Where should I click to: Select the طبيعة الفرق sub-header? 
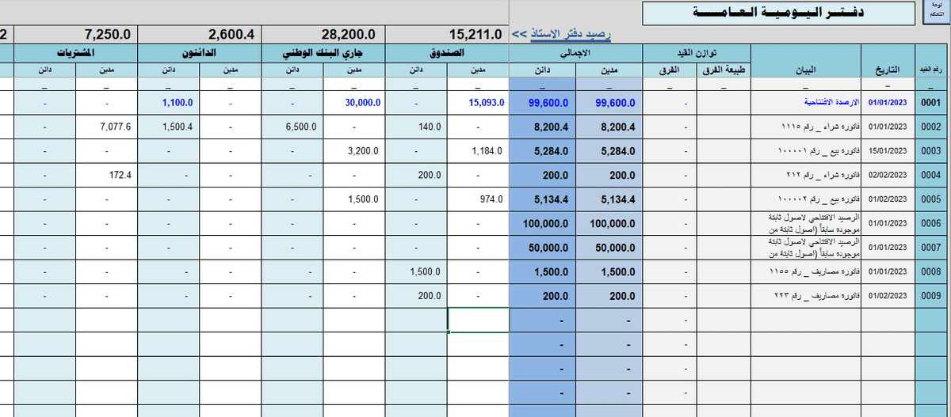coord(724,70)
